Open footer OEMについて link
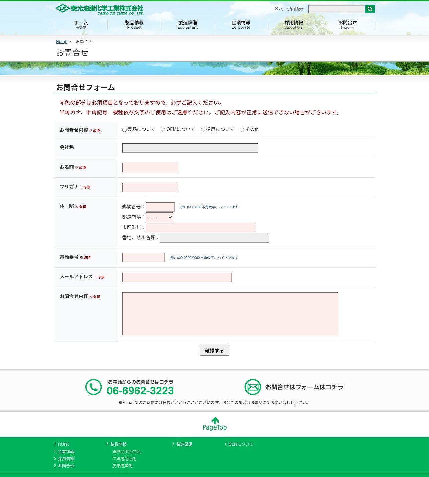 241,444
